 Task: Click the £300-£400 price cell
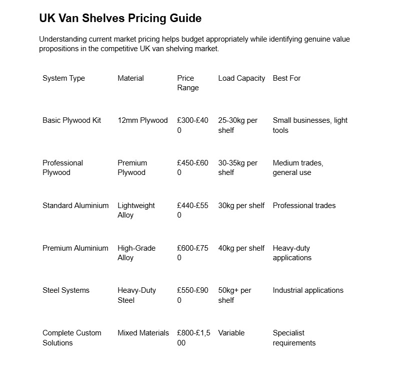[193, 125]
